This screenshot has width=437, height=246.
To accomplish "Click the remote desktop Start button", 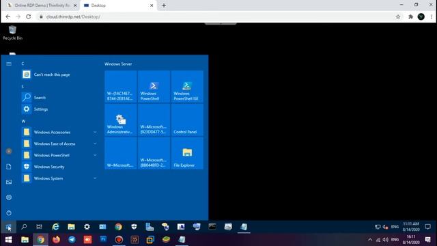I will pyautogui.click(x=8, y=227).
